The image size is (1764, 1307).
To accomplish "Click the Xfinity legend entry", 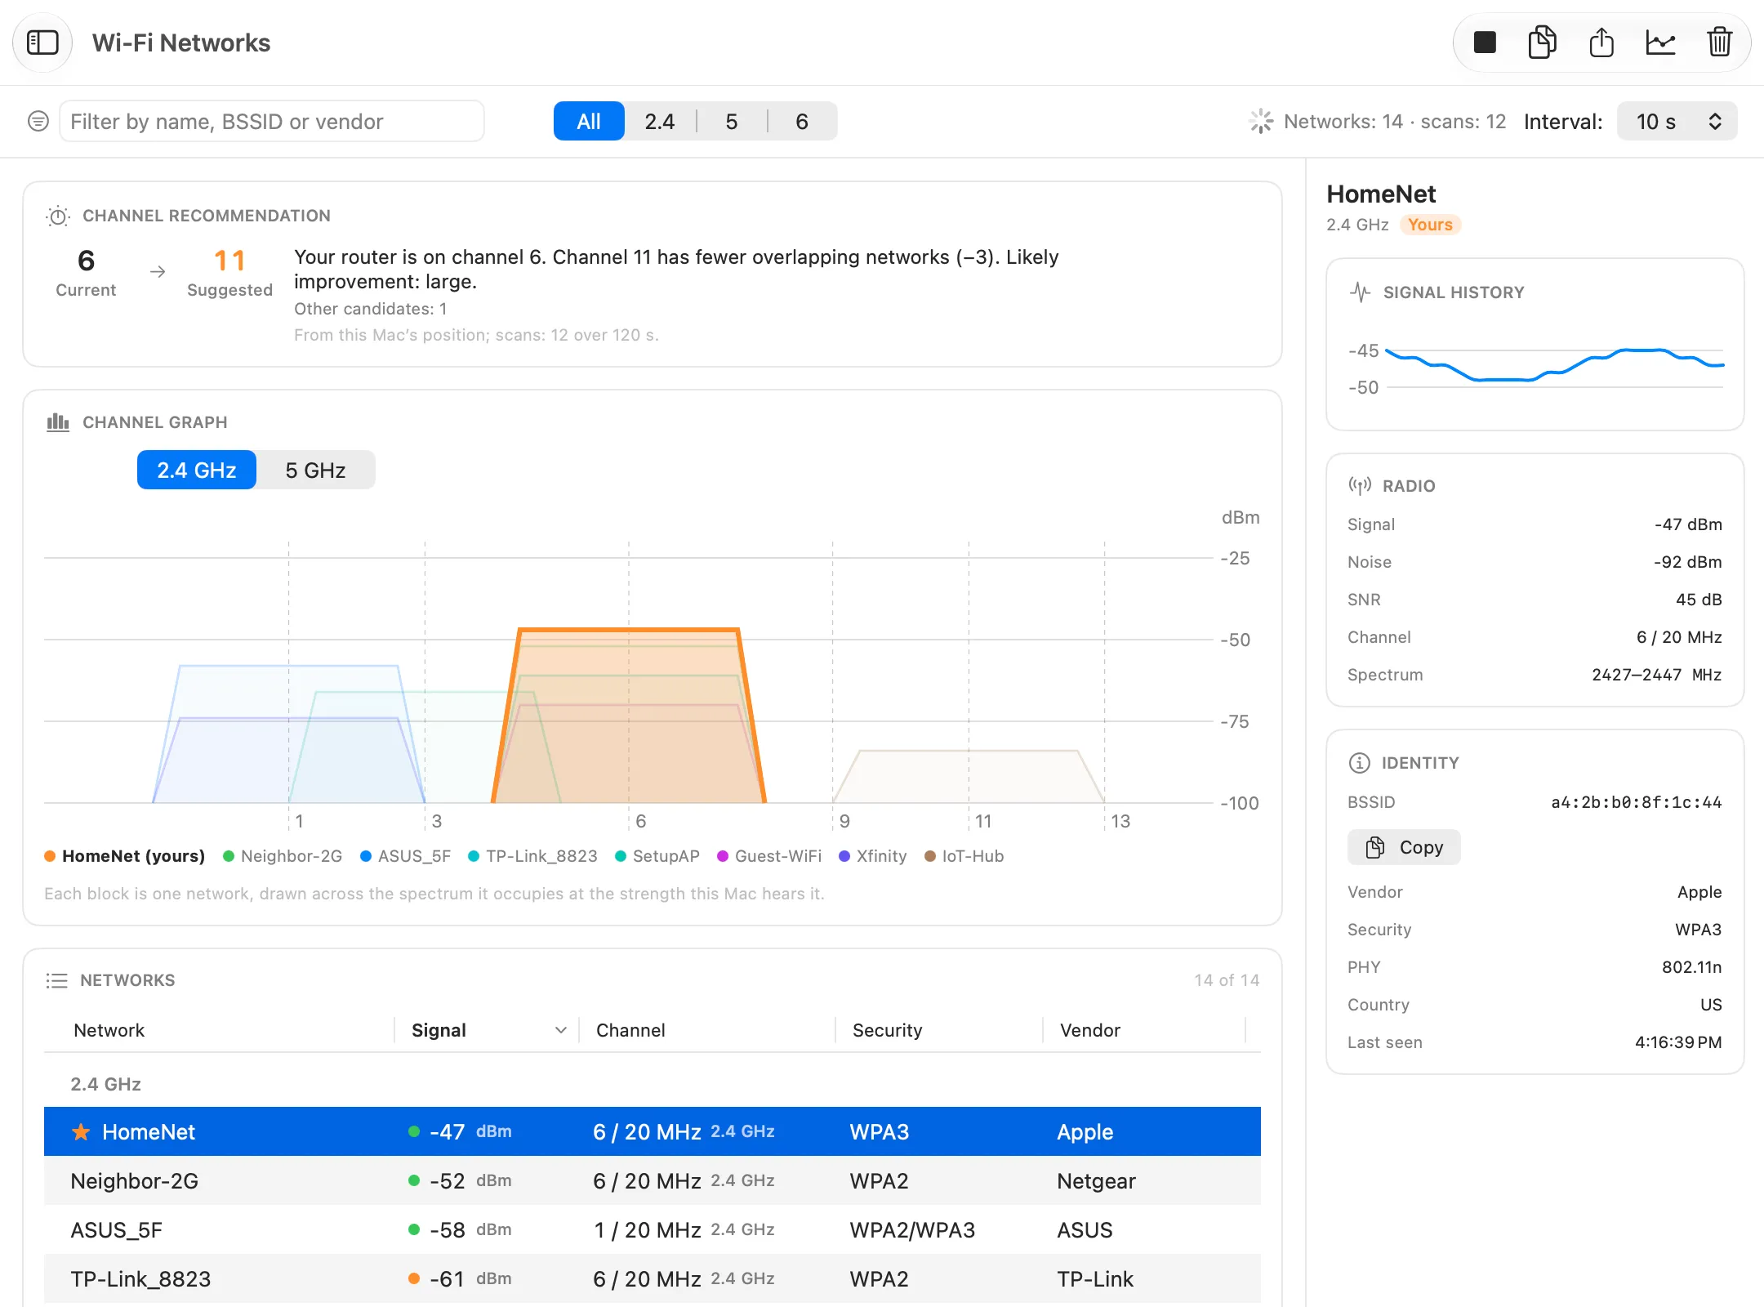I will click(873, 856).
